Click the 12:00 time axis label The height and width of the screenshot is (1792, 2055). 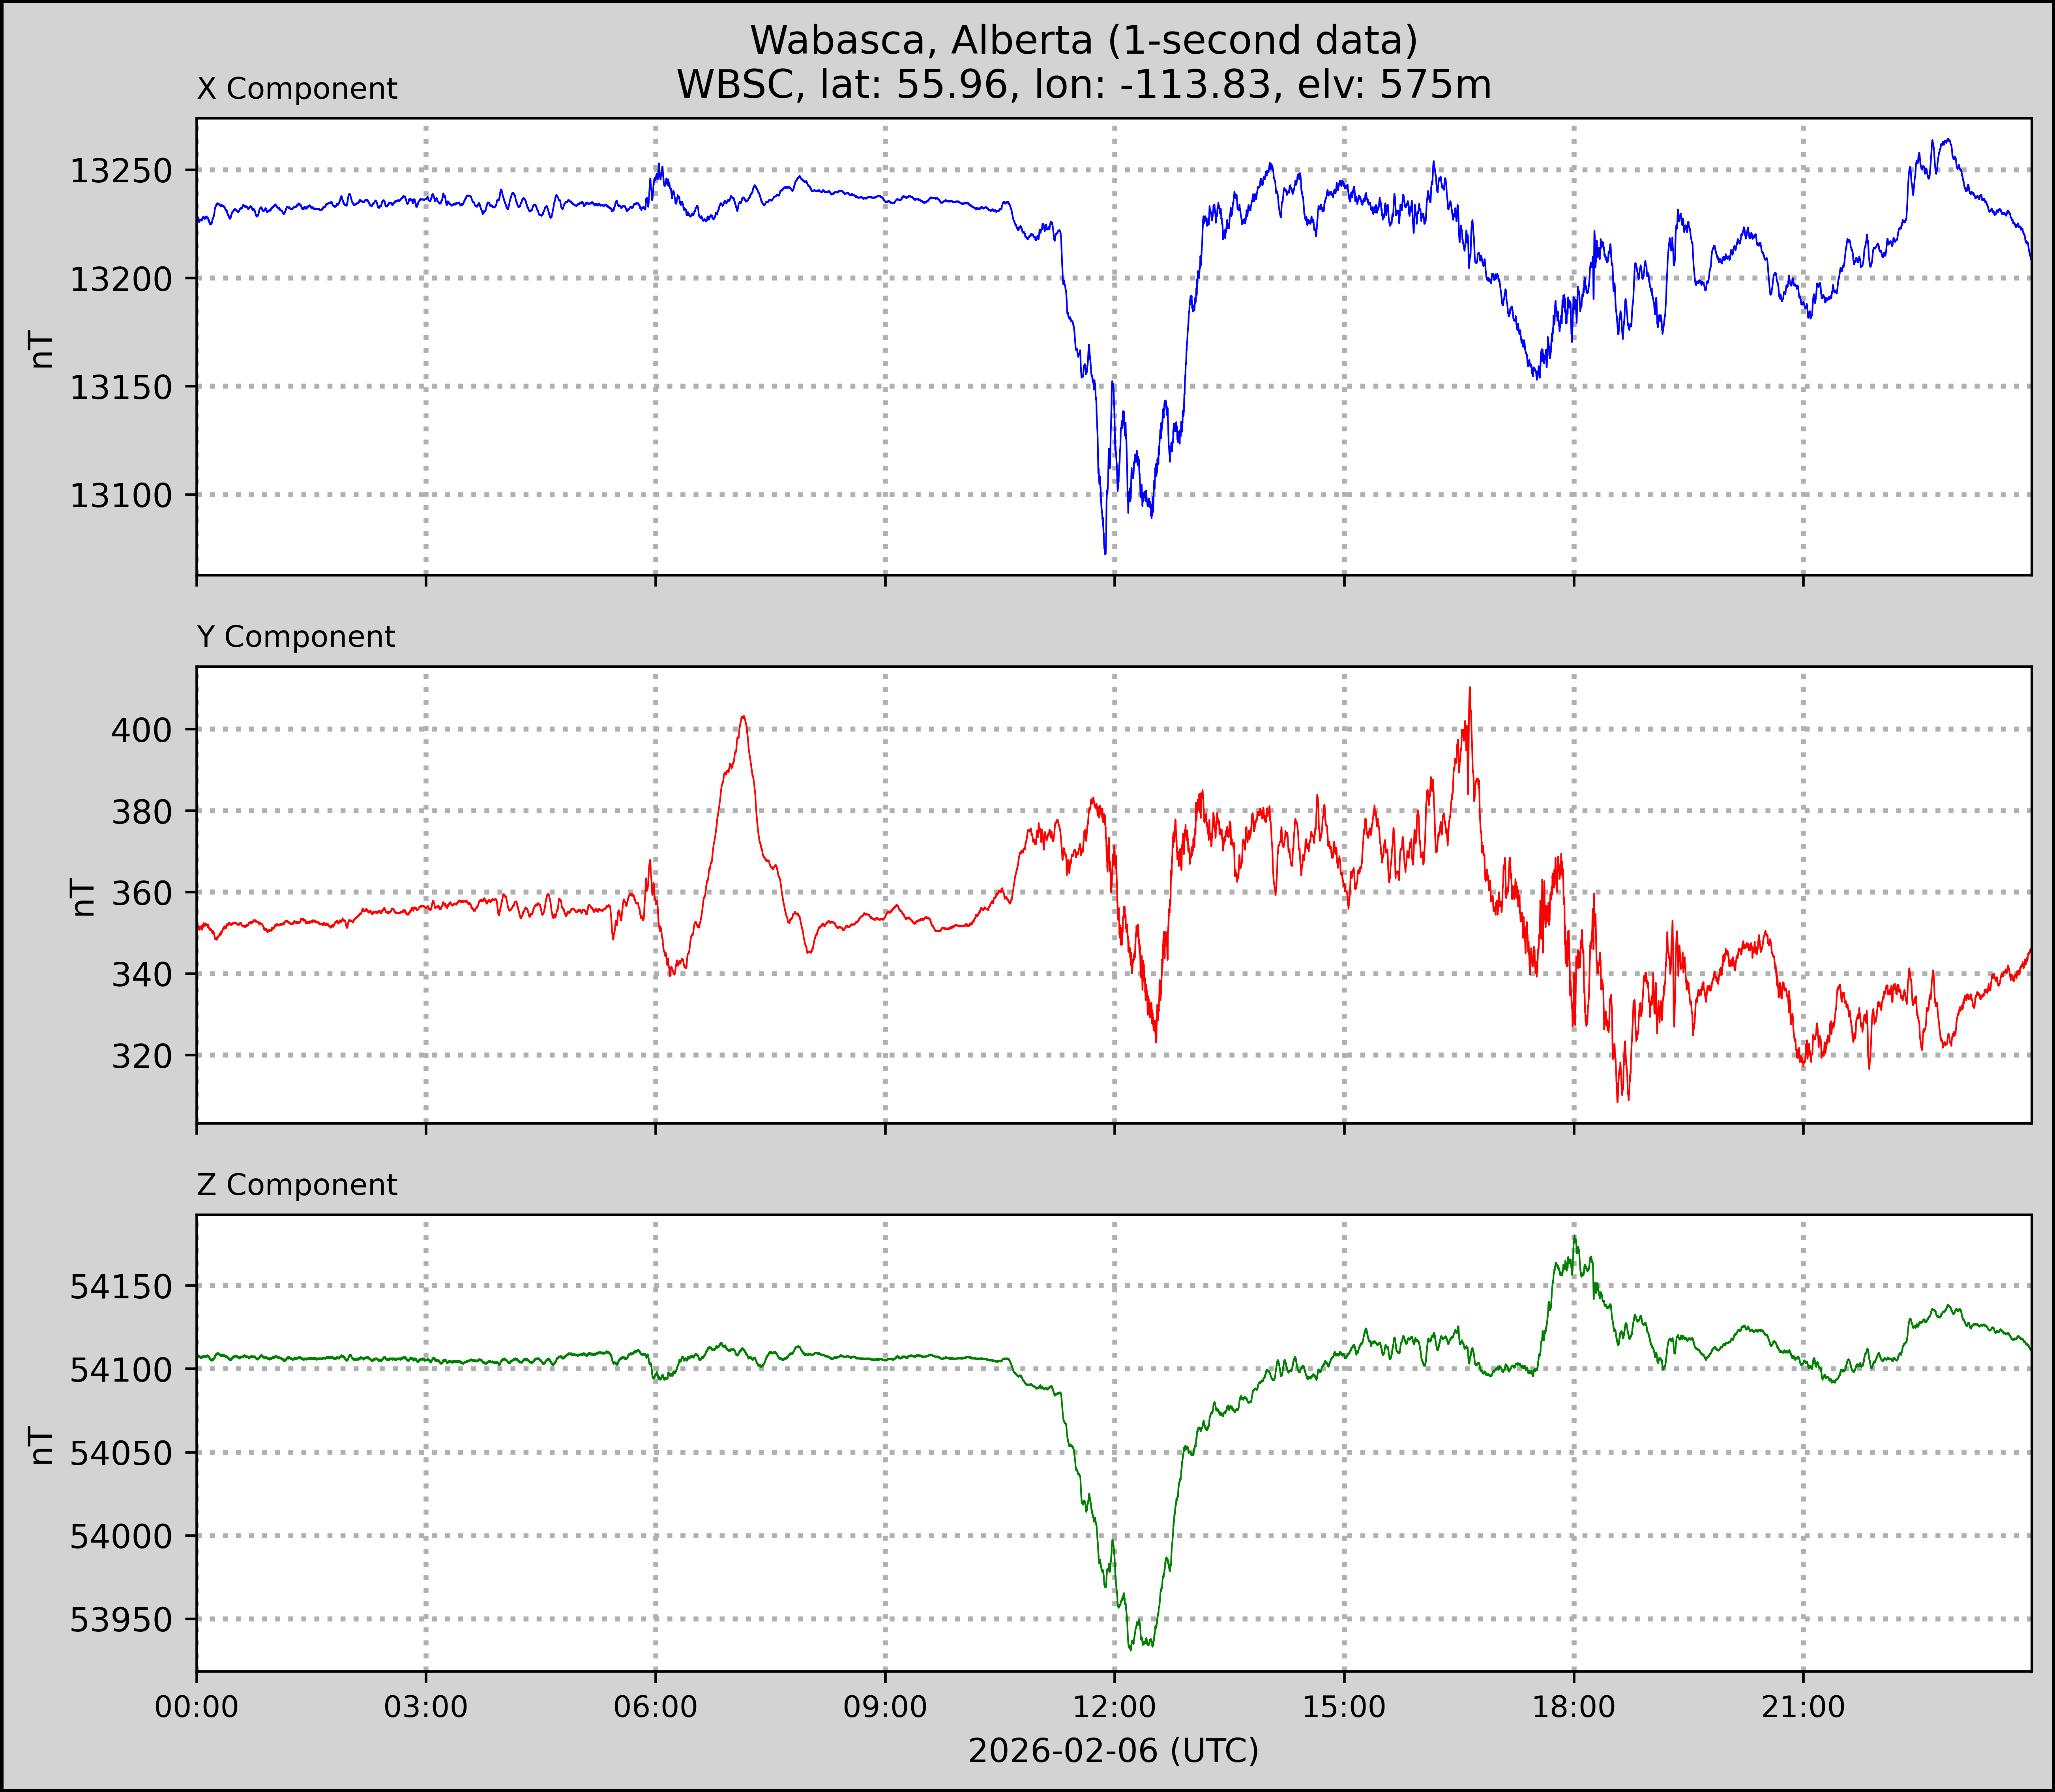(x=1114, y=1706)
